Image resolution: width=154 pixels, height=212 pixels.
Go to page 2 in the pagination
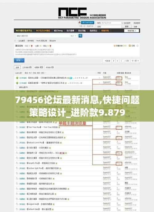(x=117, y=61)
